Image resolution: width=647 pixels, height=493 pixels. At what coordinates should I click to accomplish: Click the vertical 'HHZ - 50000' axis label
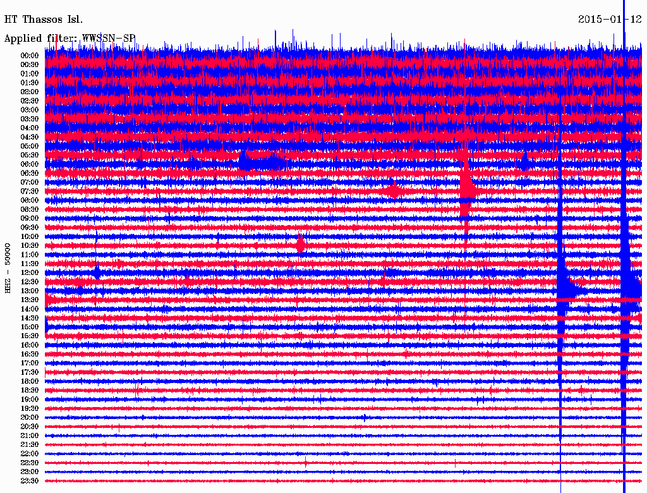tap(8, 268)
